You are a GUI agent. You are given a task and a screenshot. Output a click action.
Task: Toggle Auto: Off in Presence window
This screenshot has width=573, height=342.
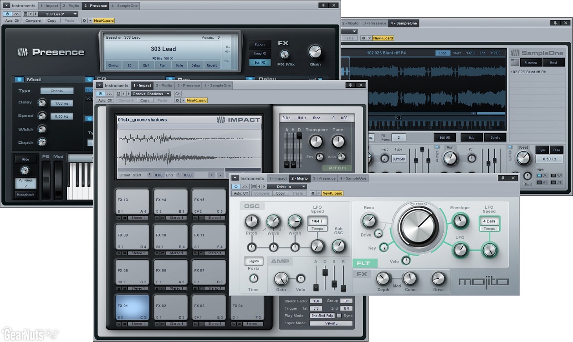12,20
